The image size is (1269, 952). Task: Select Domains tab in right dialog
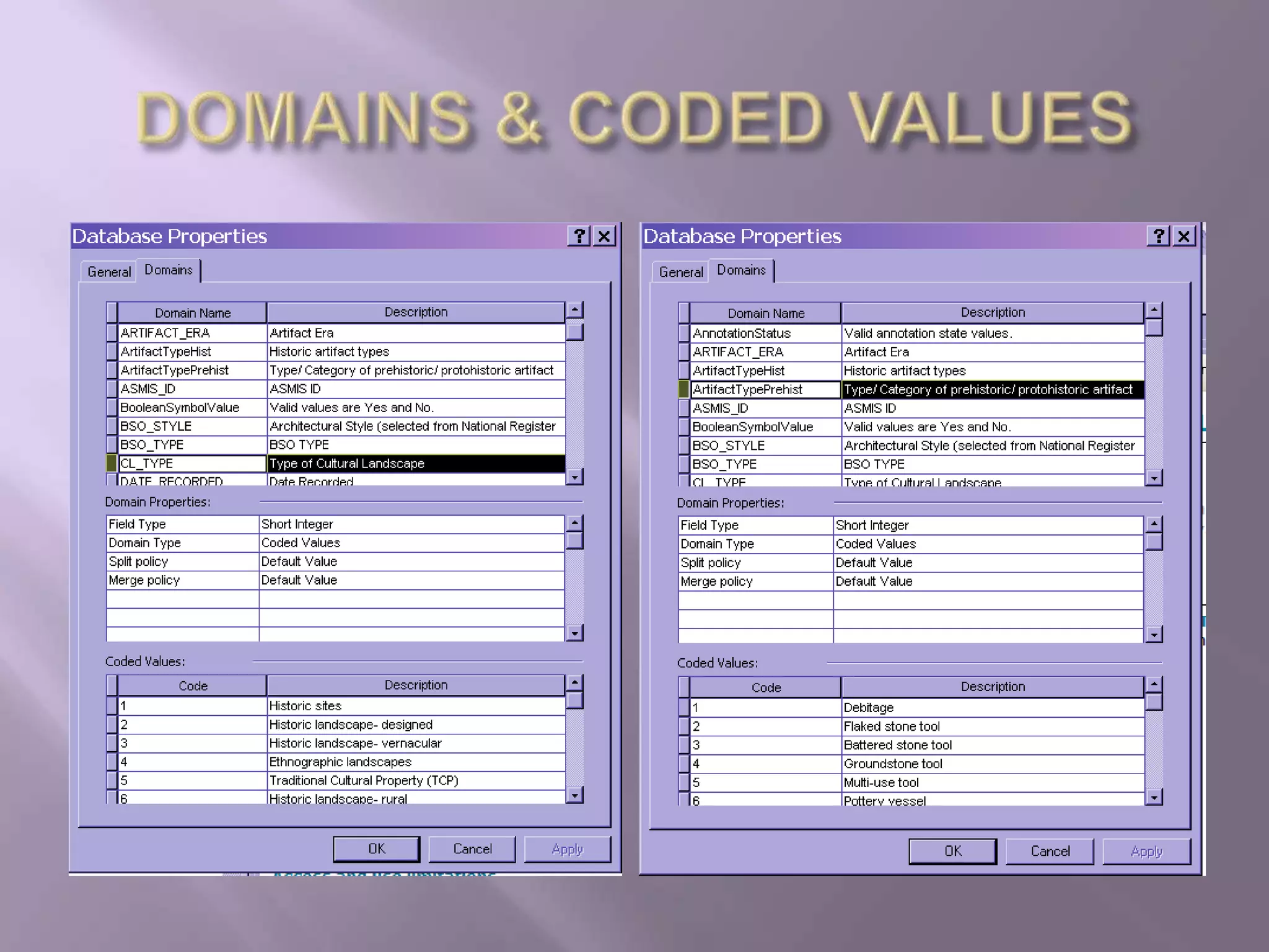[x=742, y=270]
